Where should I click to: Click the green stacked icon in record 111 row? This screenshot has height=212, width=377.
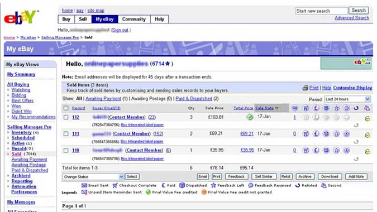(x=368, y=135)
